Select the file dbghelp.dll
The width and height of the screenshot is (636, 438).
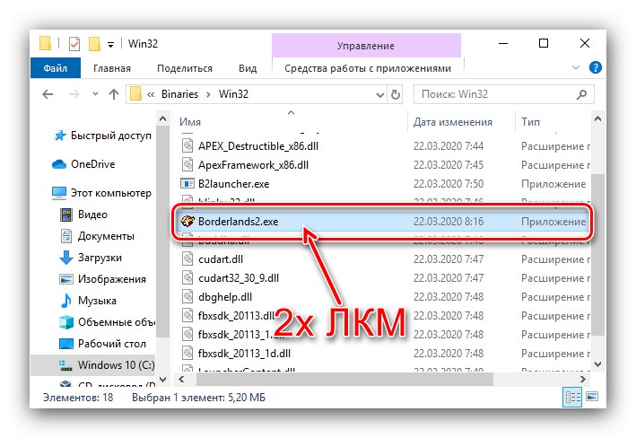click(x=225, y=297)
